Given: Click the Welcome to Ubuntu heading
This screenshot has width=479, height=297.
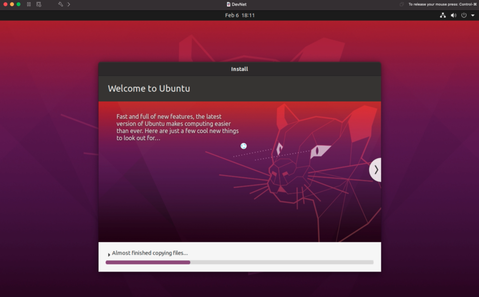Looking at the screenshot, I should pyautogui.click(x=149, y=89).
